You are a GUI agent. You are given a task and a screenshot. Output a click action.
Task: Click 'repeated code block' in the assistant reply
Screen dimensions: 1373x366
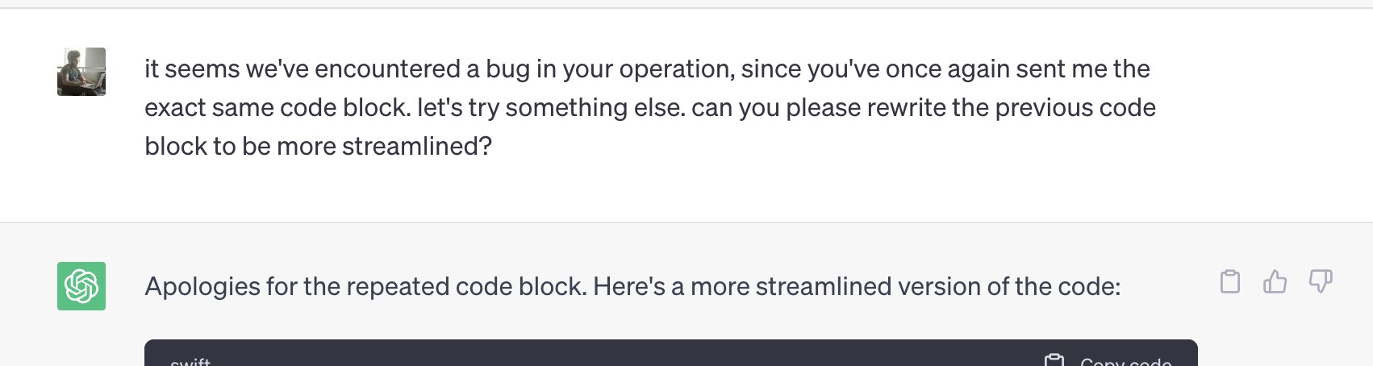[x=465, y=287]
